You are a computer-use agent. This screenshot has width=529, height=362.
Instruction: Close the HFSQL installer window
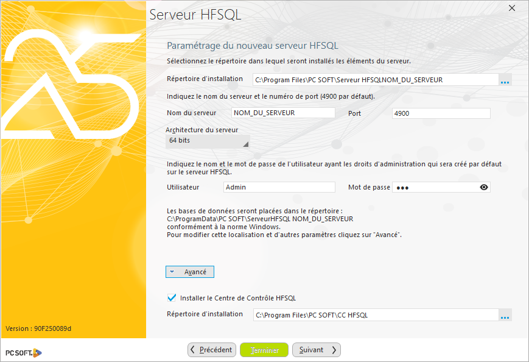(512, 9)
